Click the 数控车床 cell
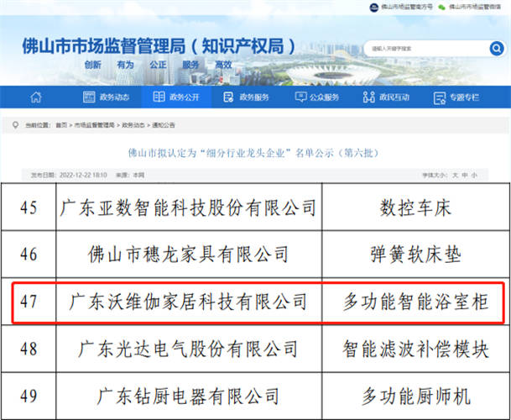Image resolution: width=511 pixels, height=420 pixels. tap(415, 207)
